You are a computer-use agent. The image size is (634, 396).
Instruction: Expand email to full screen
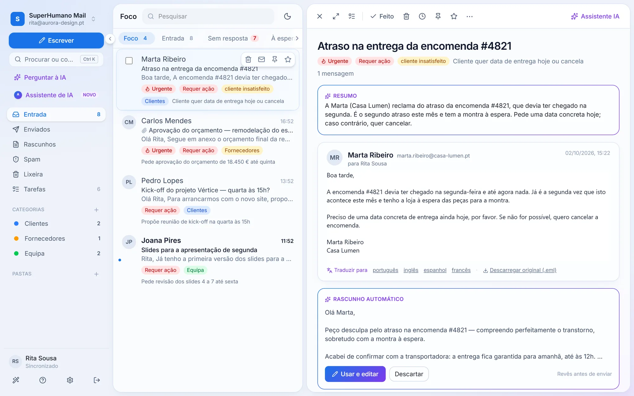point(336,16)
